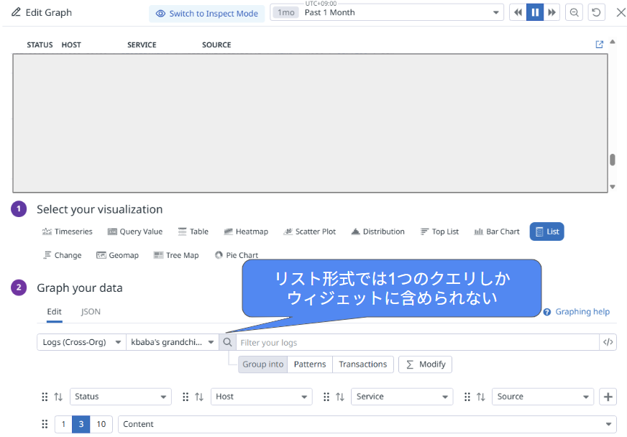Pick the Pie Chart visualization
This screenshot has width=627, height=437.
pyautogui.click(x=236, y=255)
